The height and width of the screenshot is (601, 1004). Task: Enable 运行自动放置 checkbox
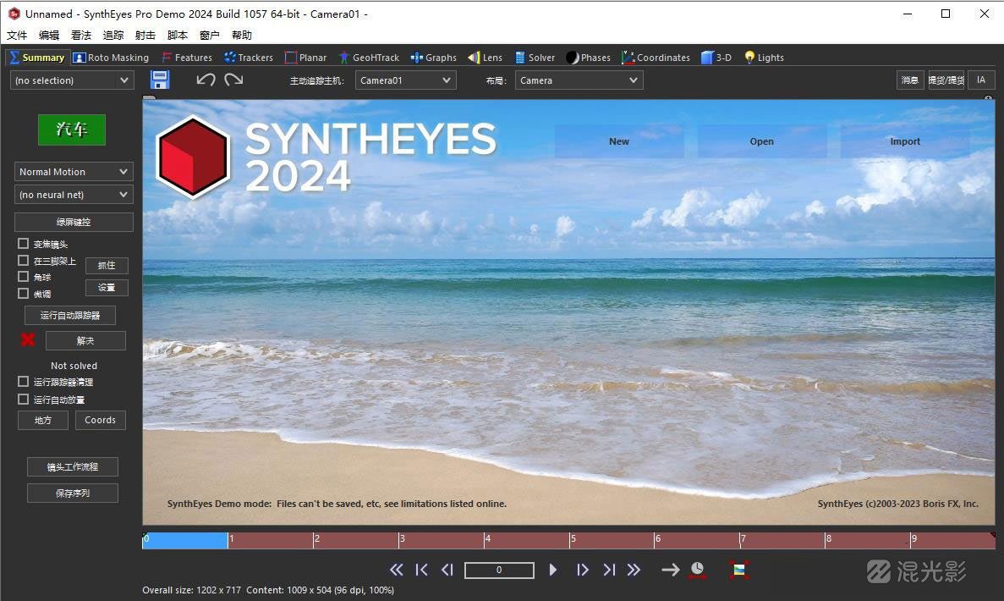click(24, 400)
